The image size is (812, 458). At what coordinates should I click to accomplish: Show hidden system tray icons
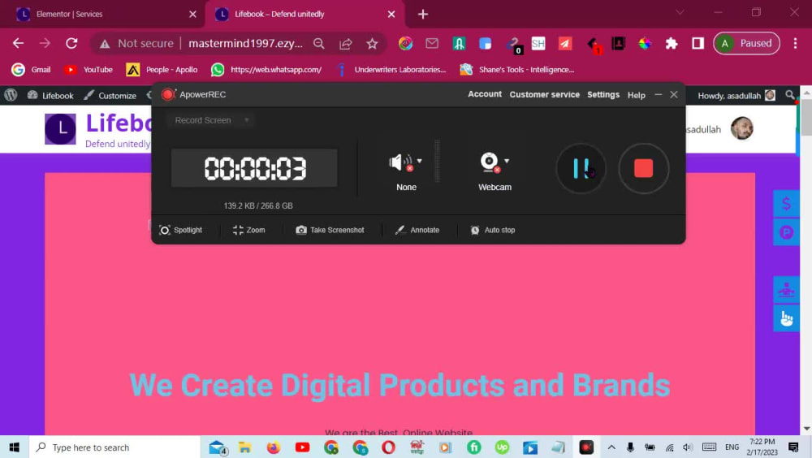pyautogui.click(x=611, y=447)
